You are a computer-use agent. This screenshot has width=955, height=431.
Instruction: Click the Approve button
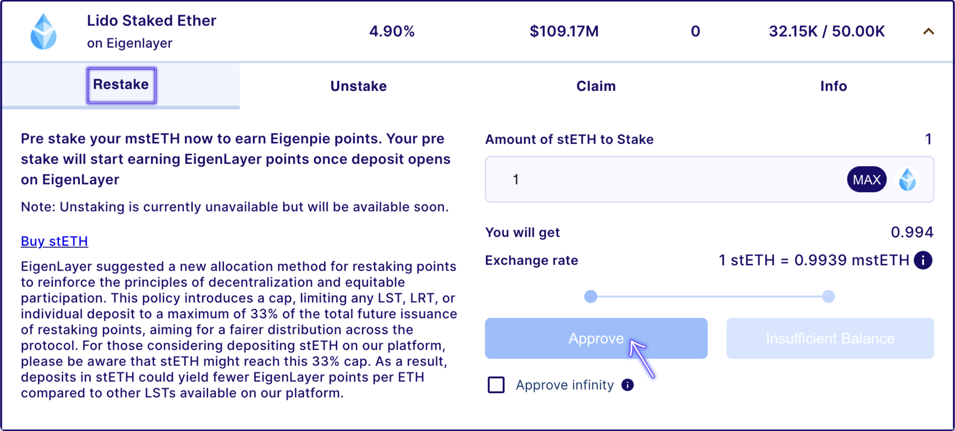tap(596, 338)
